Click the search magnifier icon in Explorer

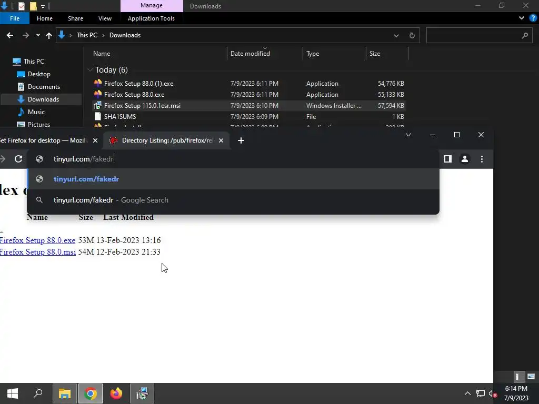click(x=525, y=35)
